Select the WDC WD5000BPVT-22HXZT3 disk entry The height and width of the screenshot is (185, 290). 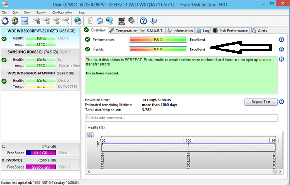click(41, 38)
